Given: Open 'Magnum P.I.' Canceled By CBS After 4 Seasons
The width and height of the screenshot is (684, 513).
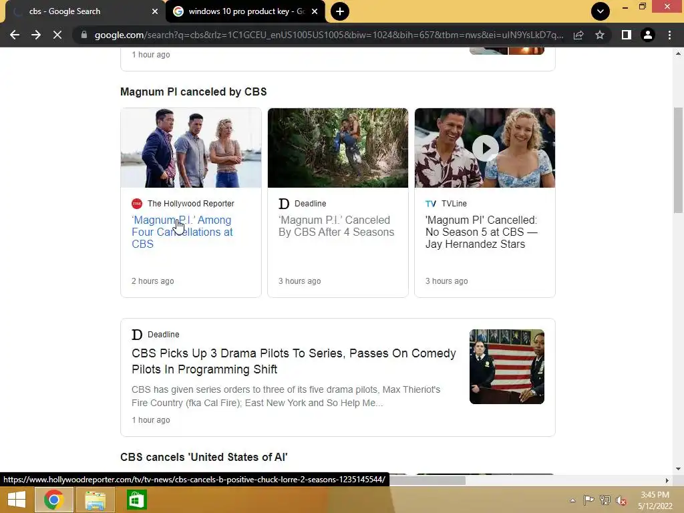Looking at the screenshot, I should tap(336, 226).
